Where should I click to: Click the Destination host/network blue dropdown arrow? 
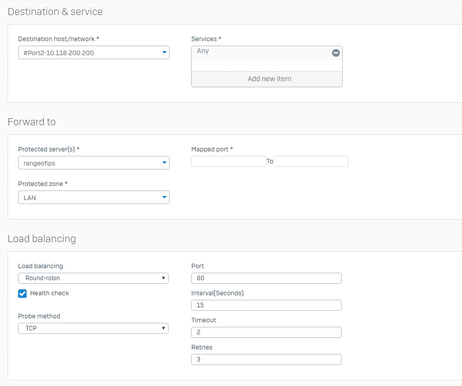tap(164, 52)
